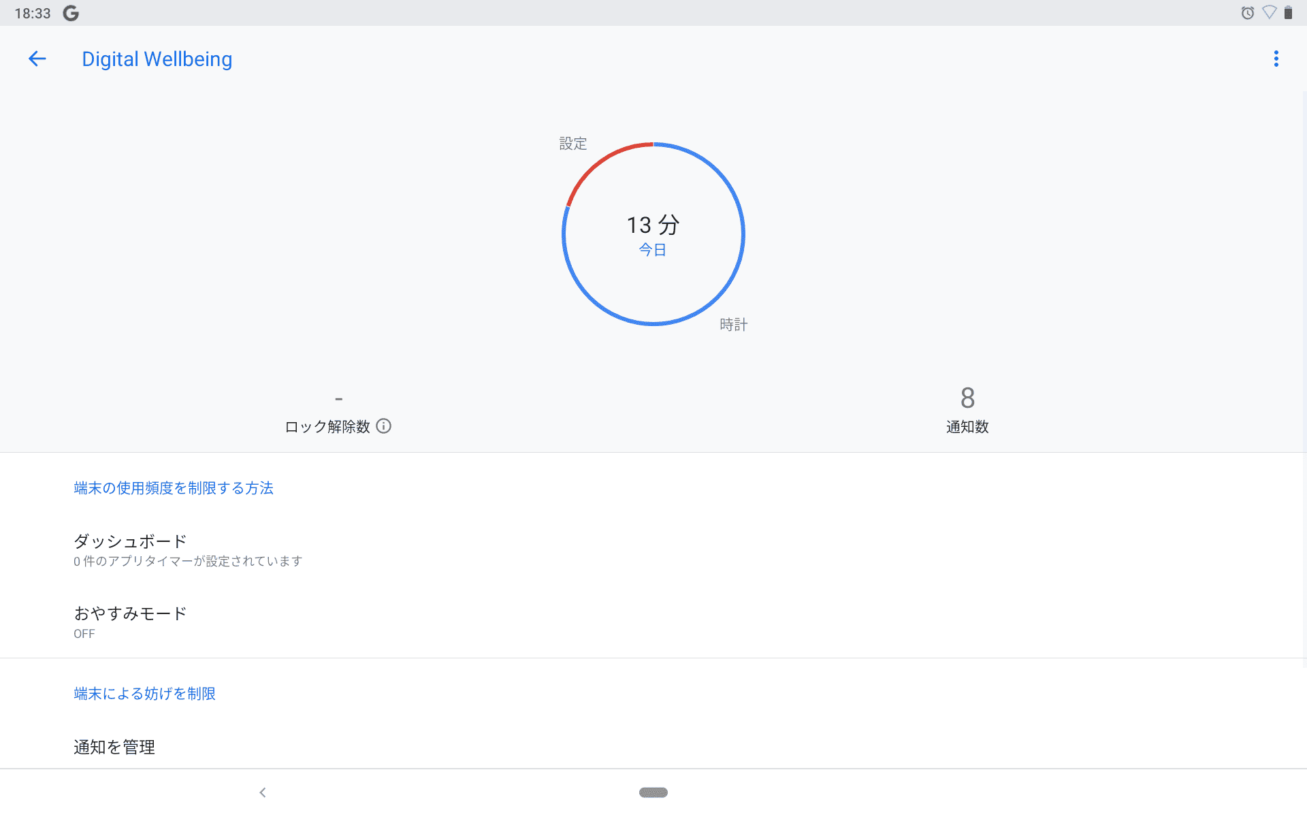Tap the ロック解除数 label
Screen dimensions: 1307x817
328,427
